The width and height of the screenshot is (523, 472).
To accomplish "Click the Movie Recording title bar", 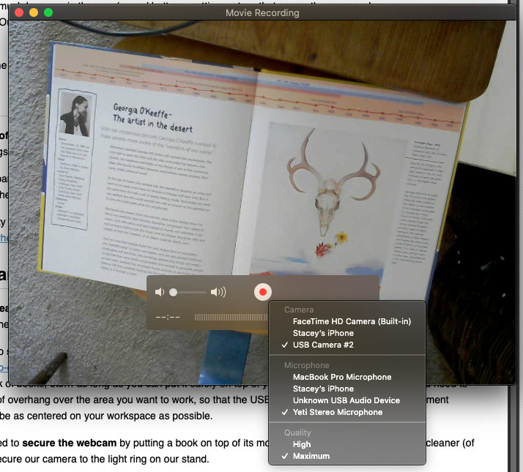I will (261, 12).
